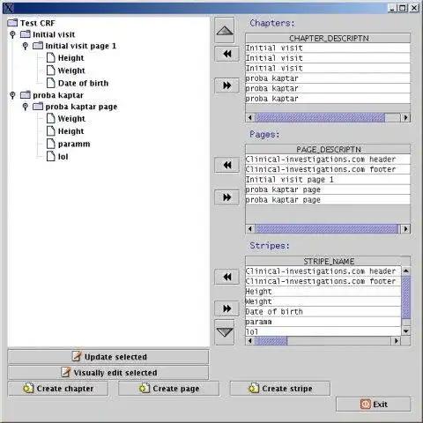This screenshot has height=423, width=423.
Task: Click the icon on Create page button
Action: [x=145, y=389]
